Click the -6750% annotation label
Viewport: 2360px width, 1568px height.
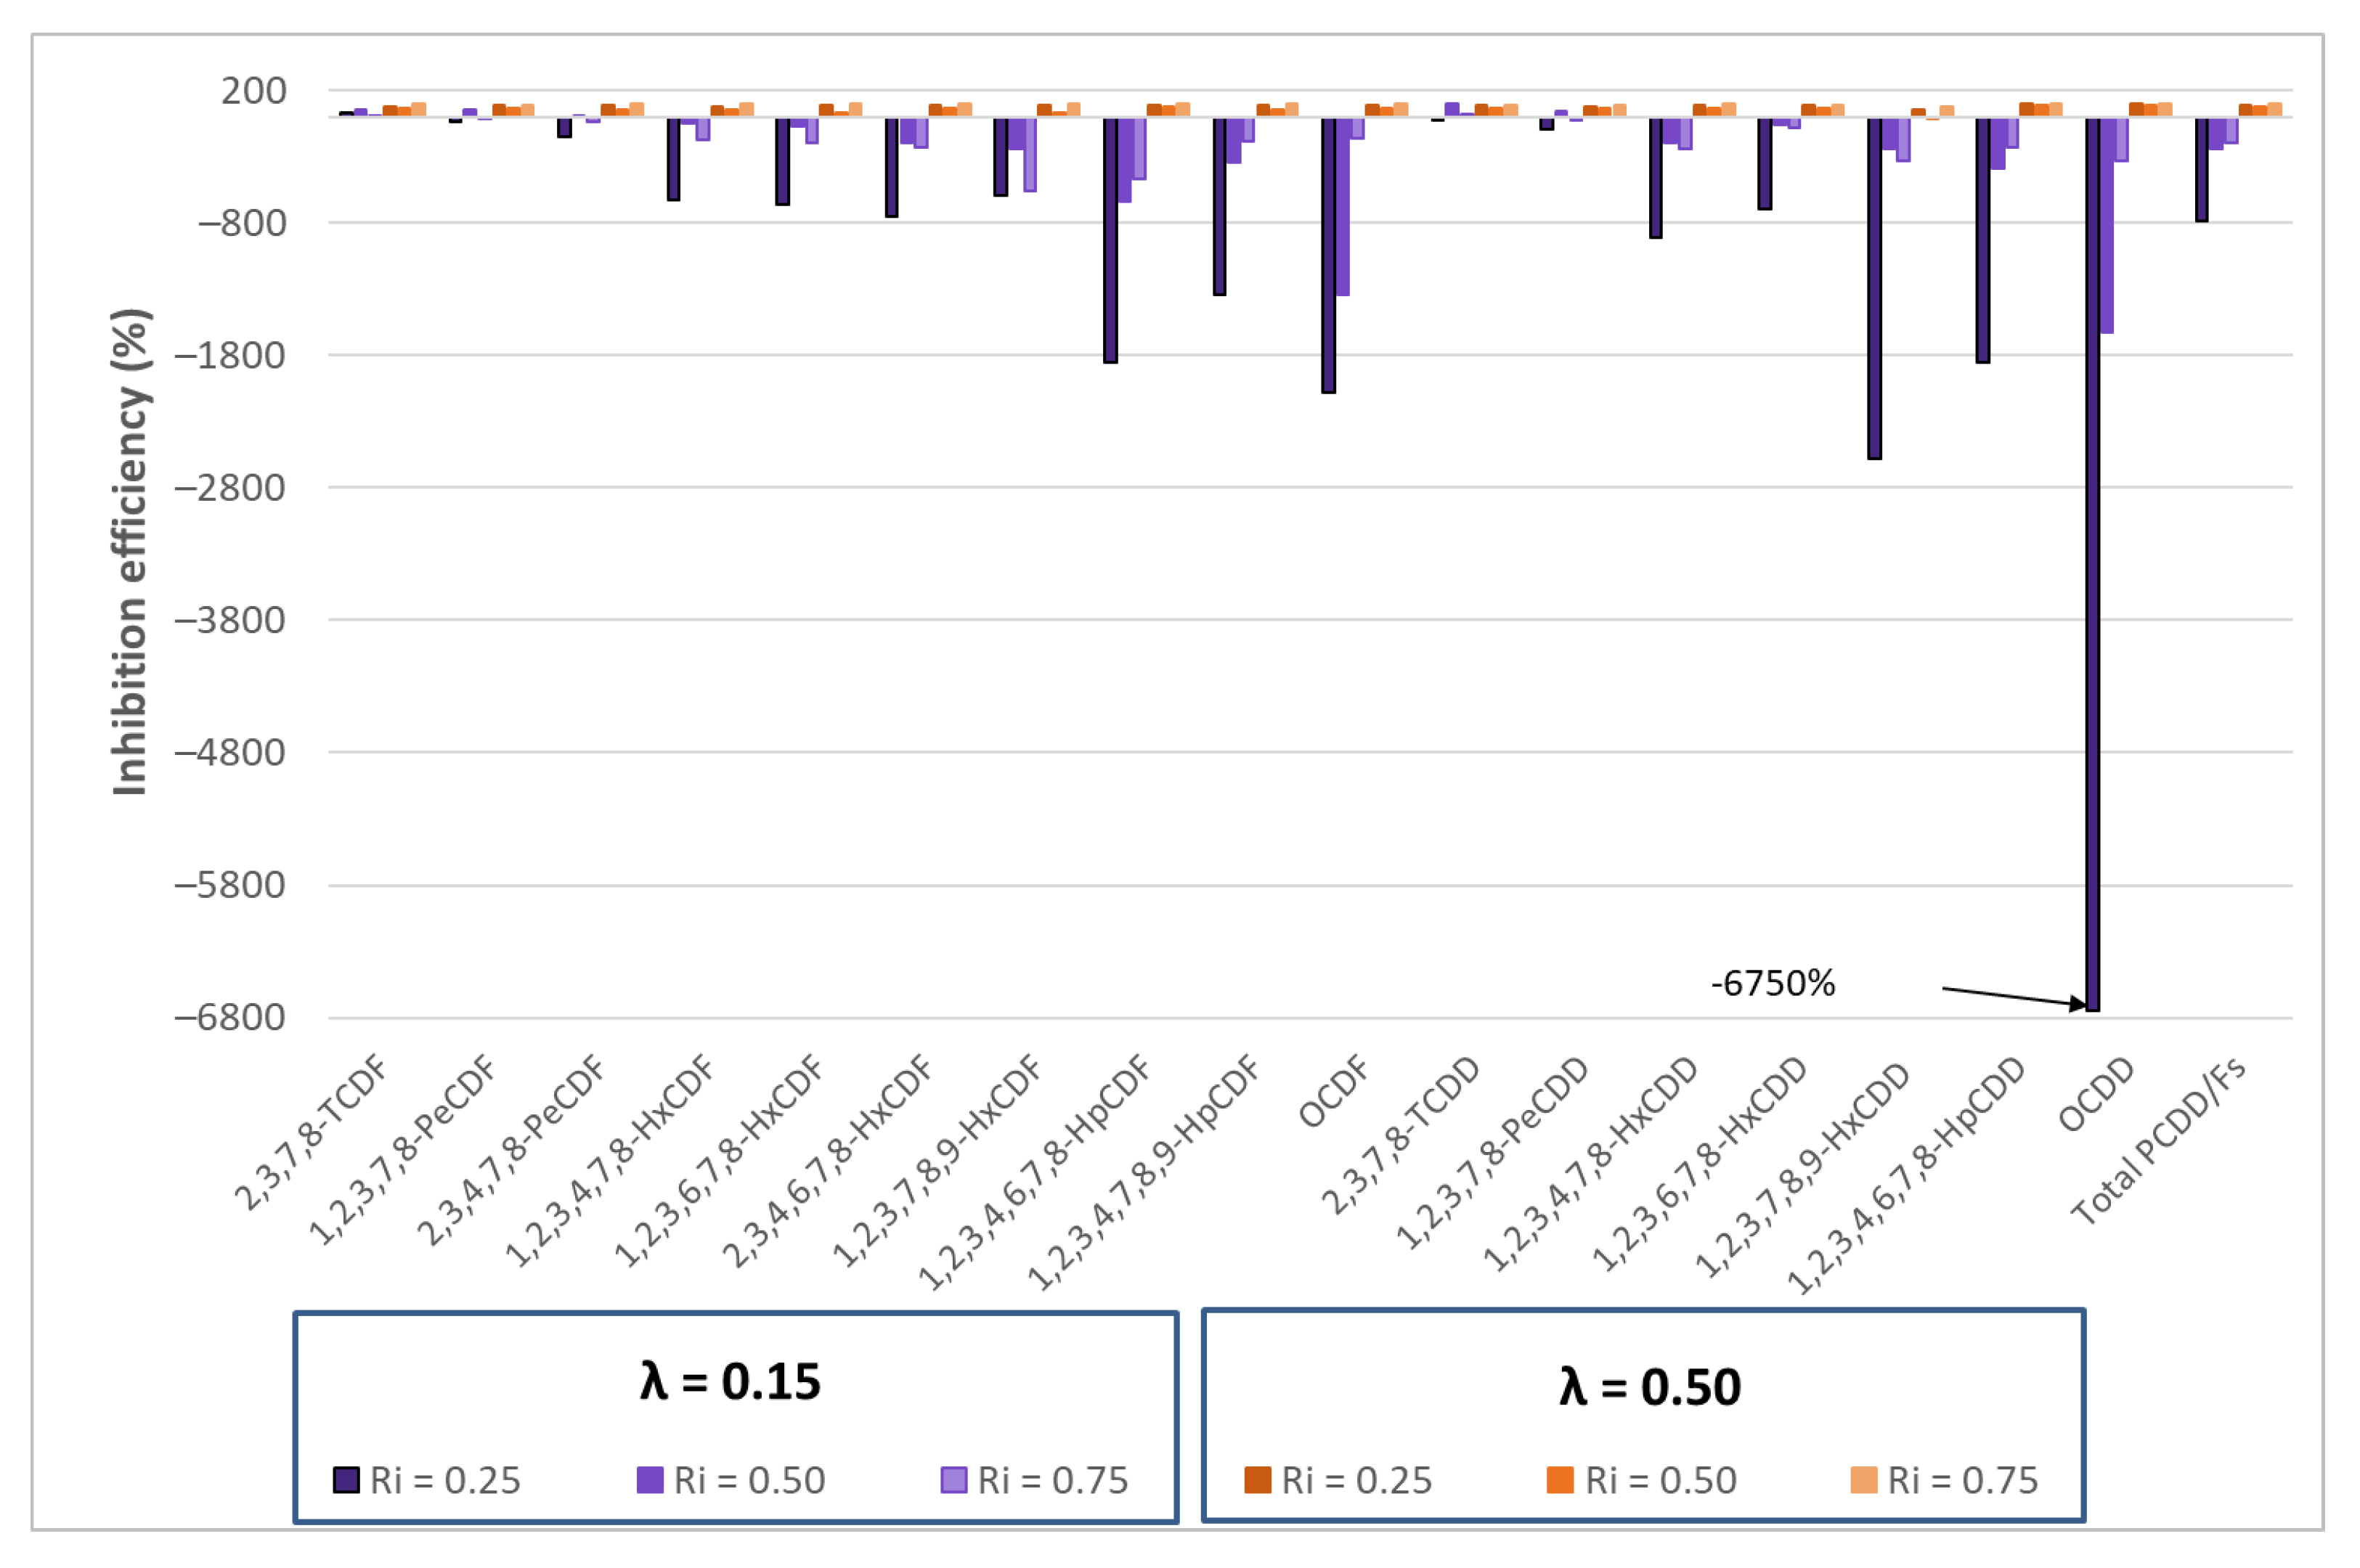click(1773, 984)
